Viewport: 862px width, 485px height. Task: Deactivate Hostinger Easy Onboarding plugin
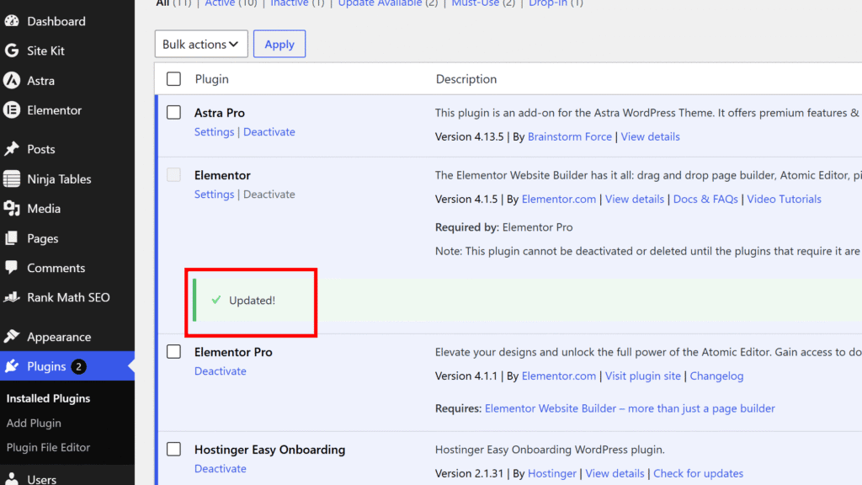(x=220, y=468)
